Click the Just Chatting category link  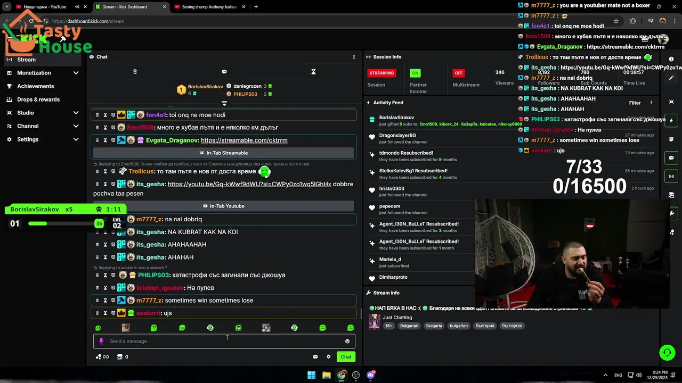pos(397,318)
